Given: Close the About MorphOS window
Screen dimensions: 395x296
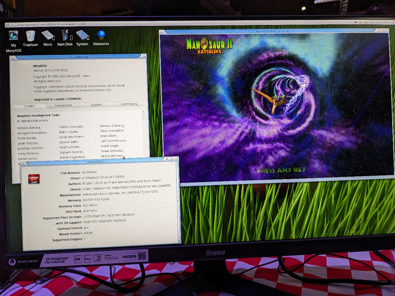Looking at the screenshot, I should tap(12, 58).
